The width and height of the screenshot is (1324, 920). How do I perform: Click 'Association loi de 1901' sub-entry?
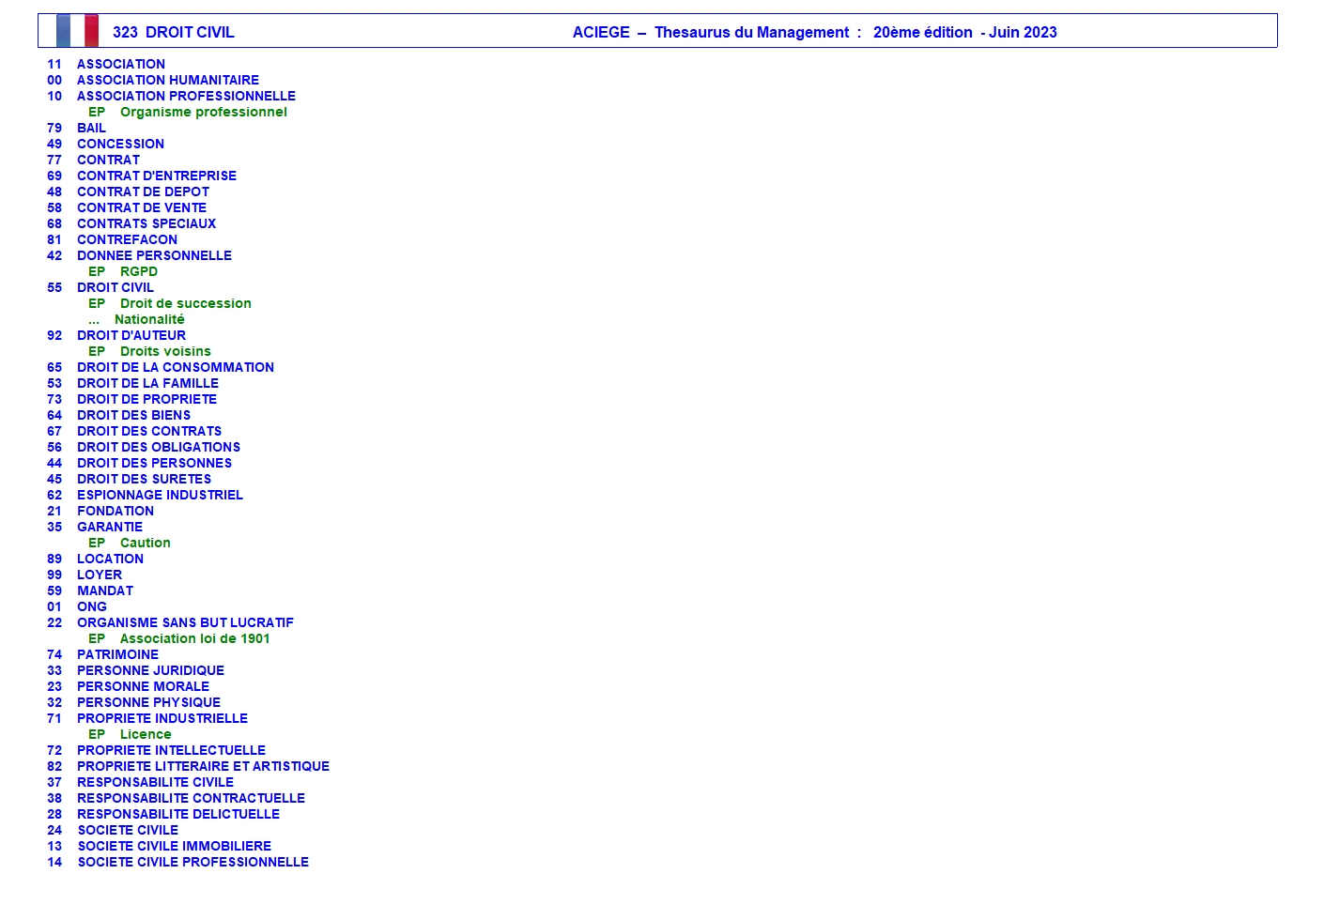click(x=194, y=638)
